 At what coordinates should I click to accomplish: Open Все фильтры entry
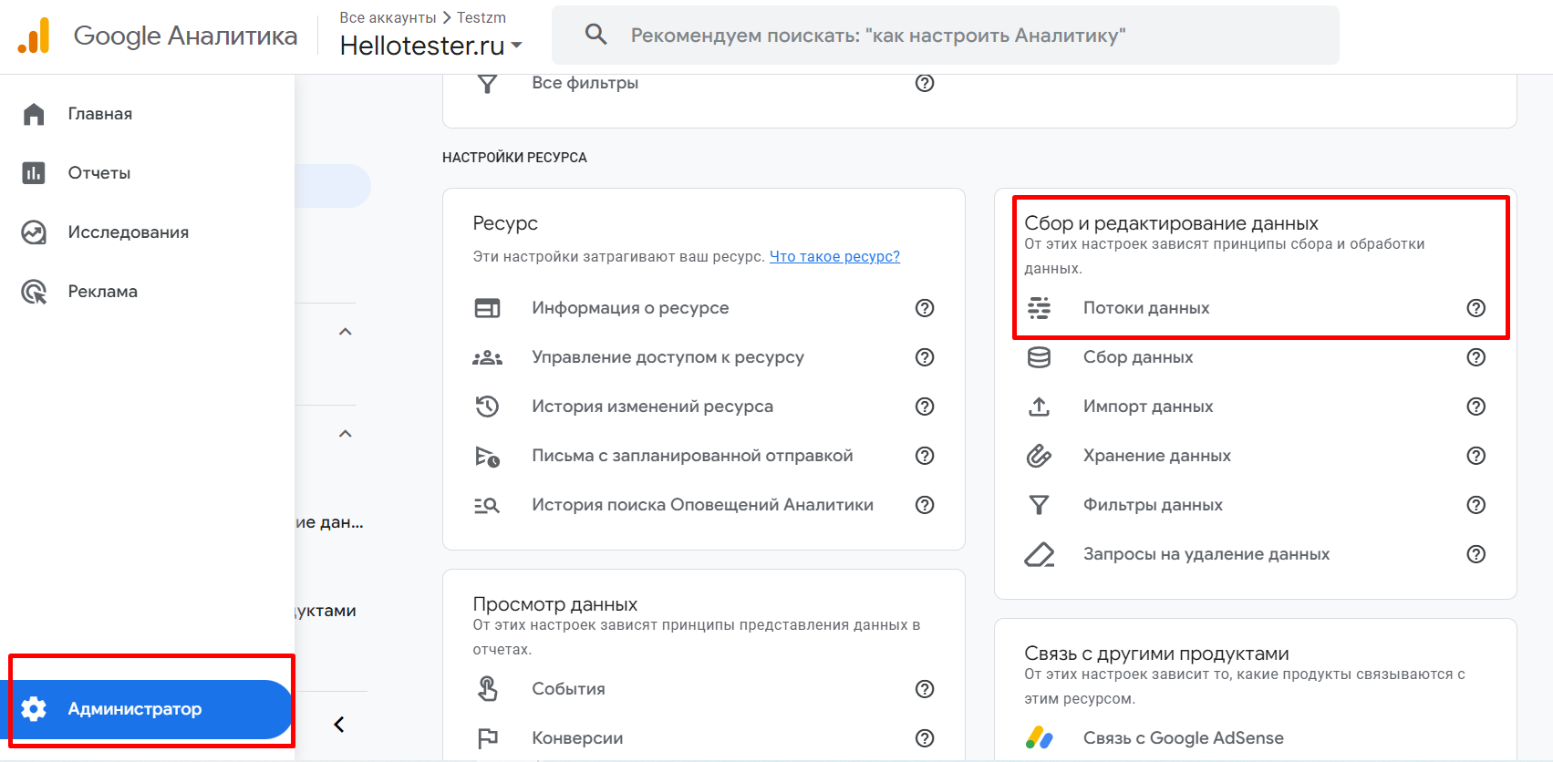pos(585,83)
